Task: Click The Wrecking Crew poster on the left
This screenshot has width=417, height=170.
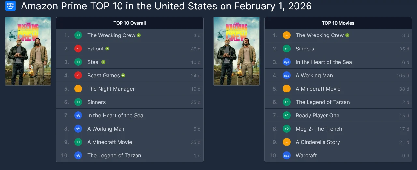Action: click(x=28, y=51)
